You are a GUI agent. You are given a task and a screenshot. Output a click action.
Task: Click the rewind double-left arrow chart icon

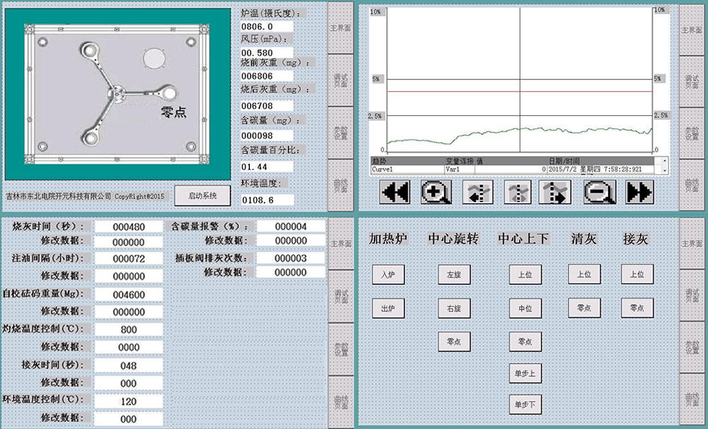click(x=395, y=192)
